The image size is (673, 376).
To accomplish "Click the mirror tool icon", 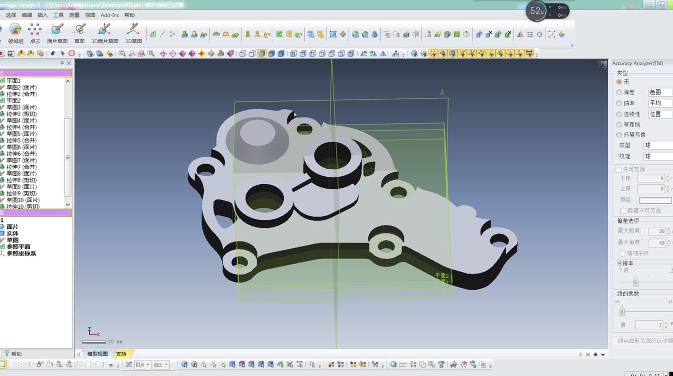I will coord(520,35).
